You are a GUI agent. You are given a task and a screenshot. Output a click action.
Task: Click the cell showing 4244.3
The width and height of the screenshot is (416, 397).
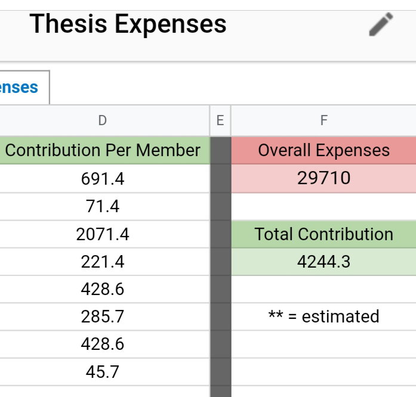(x=323, y=262)
